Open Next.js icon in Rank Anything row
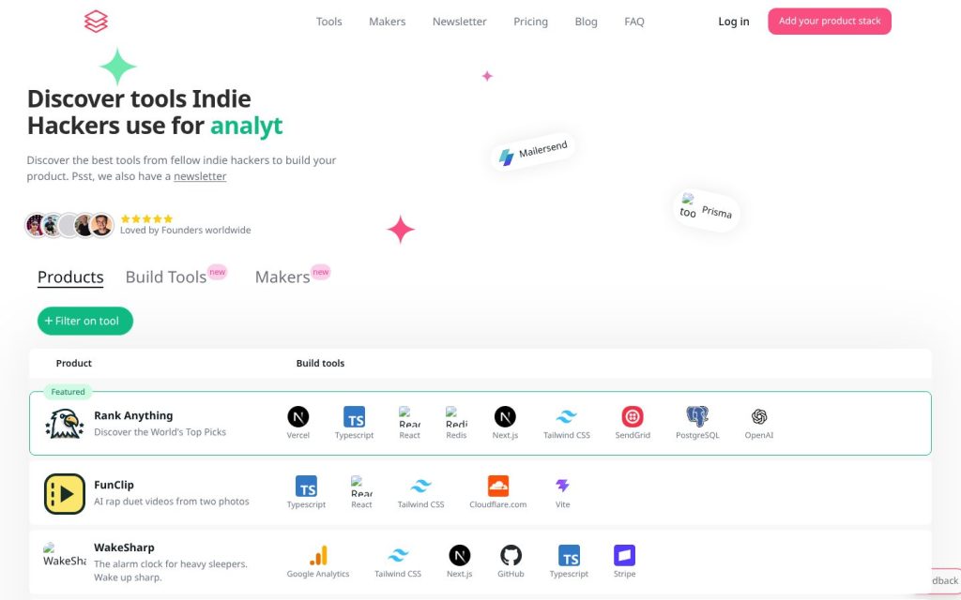Image resolution: width=961 pixels, height=600 pixels. coord(505,417)
